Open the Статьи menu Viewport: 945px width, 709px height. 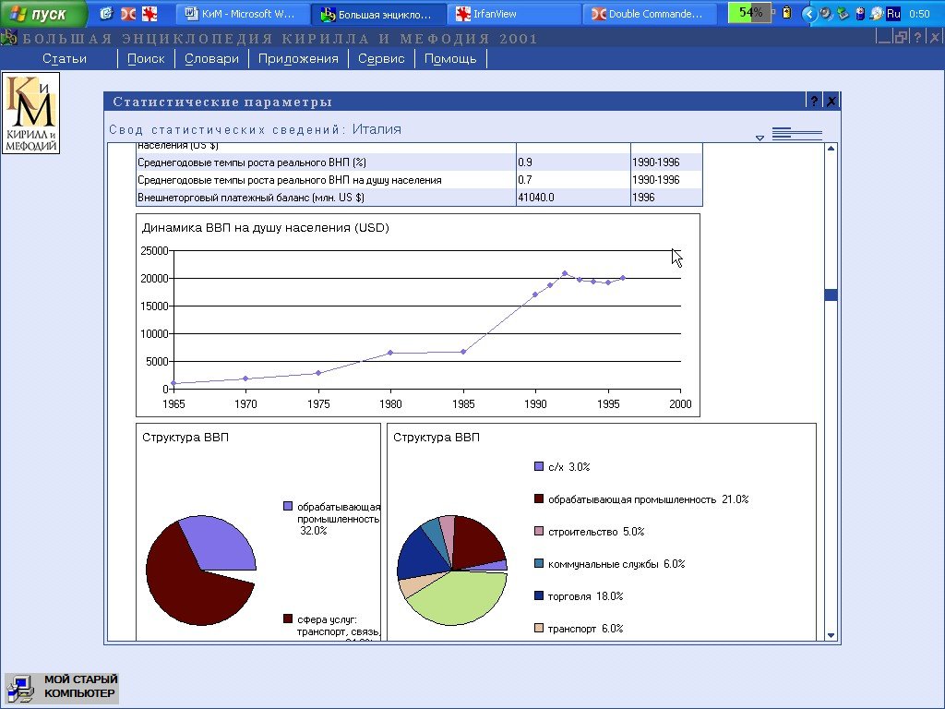(x=65, y=58)
